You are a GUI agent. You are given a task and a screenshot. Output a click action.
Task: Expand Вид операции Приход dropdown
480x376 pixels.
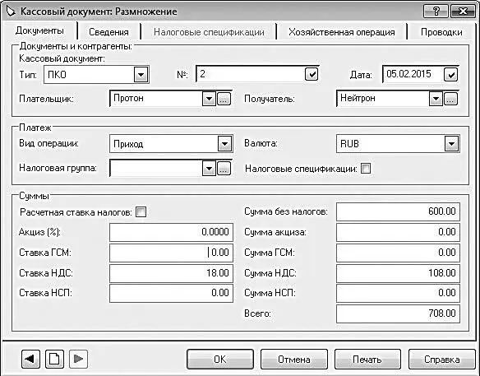(x=224, y=144)
